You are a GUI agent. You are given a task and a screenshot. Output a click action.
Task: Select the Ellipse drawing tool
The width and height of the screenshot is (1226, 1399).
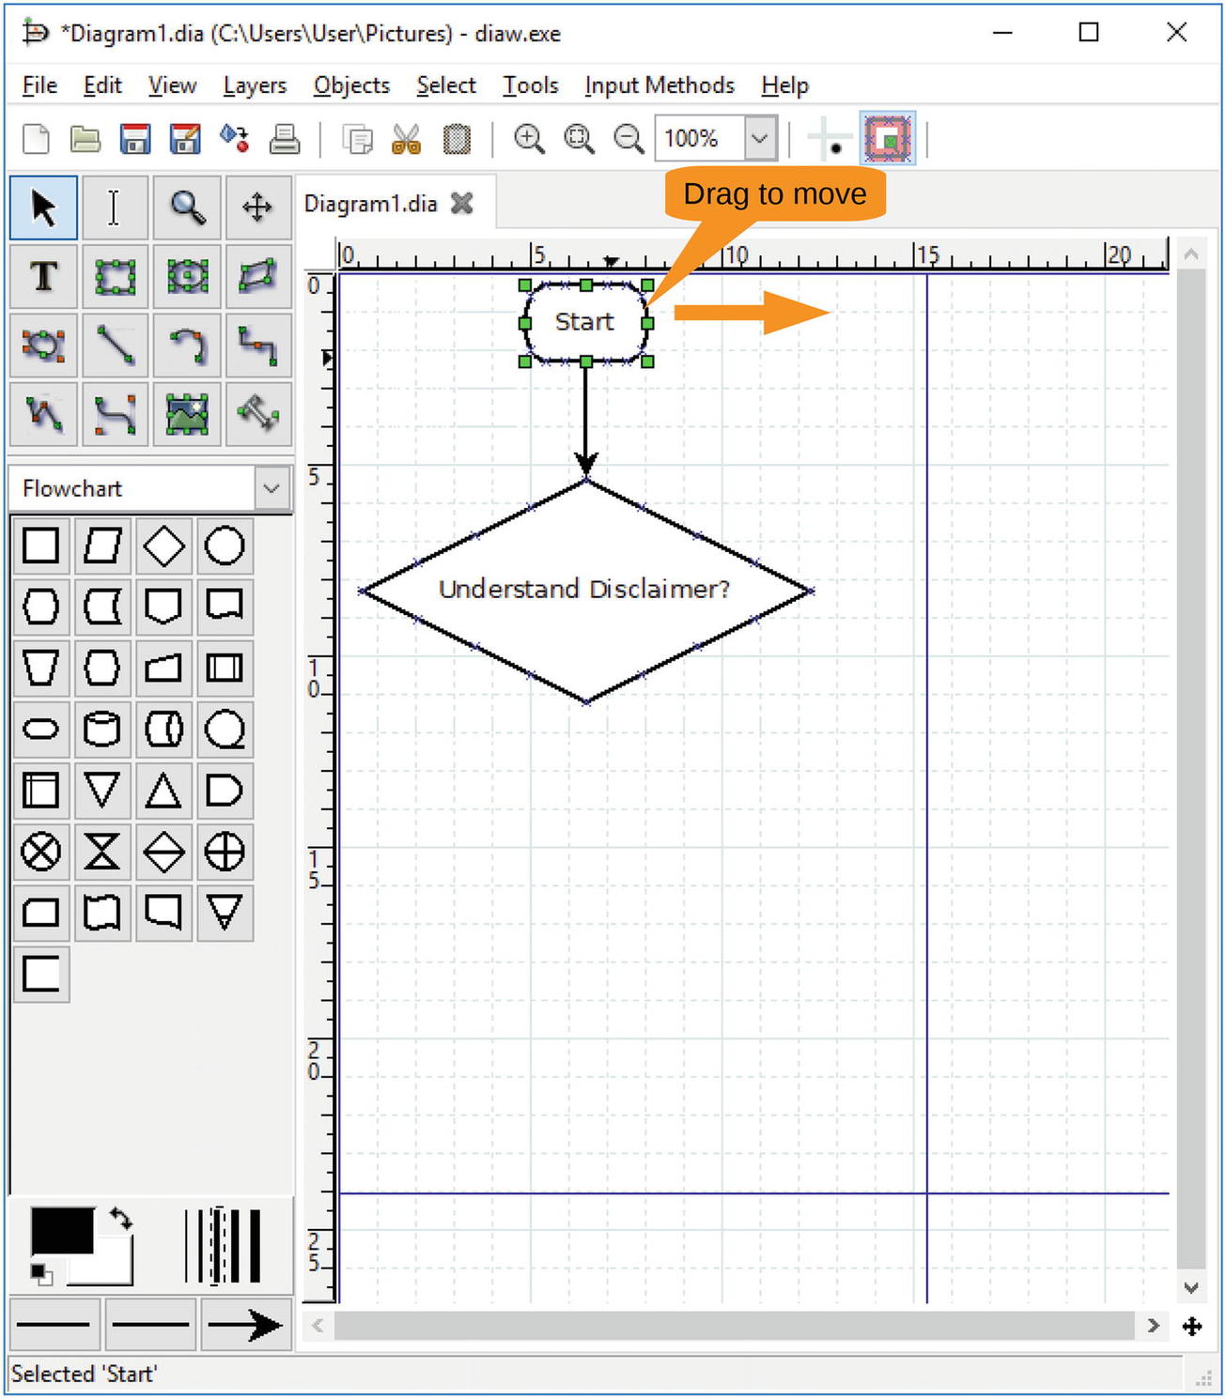[x=187, y=277]
